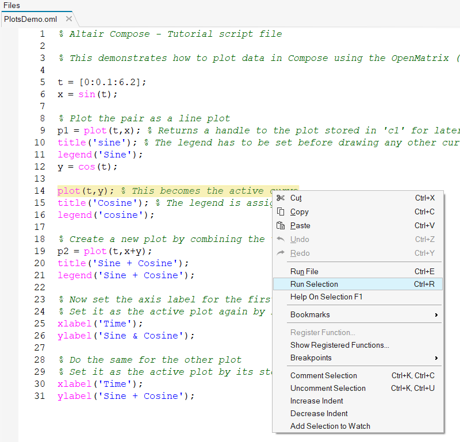Click the Cut scissors icon
Viewport: 460px width, 442px height.
click(281, 198)
